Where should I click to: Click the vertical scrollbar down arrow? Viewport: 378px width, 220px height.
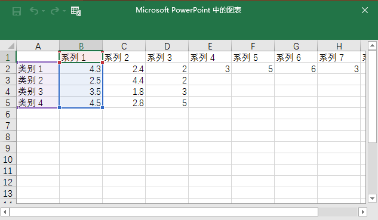[x=372, y=199]
